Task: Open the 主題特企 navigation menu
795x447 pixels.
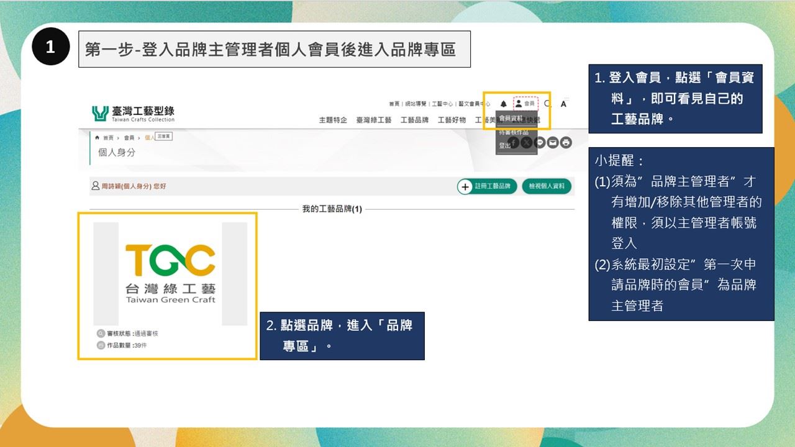Action: (333, 120)
